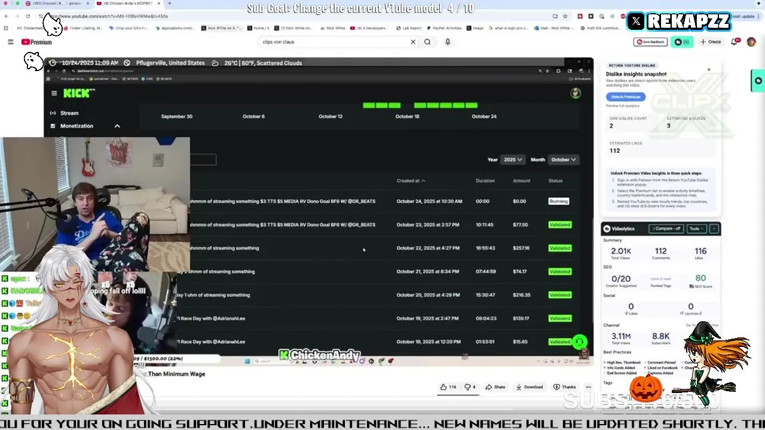Click the Status column header

click(555, 180)
